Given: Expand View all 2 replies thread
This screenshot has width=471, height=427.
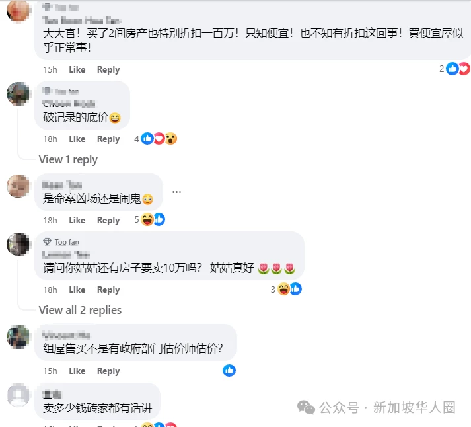Looking at the screenshot, I should pos(80,310).
